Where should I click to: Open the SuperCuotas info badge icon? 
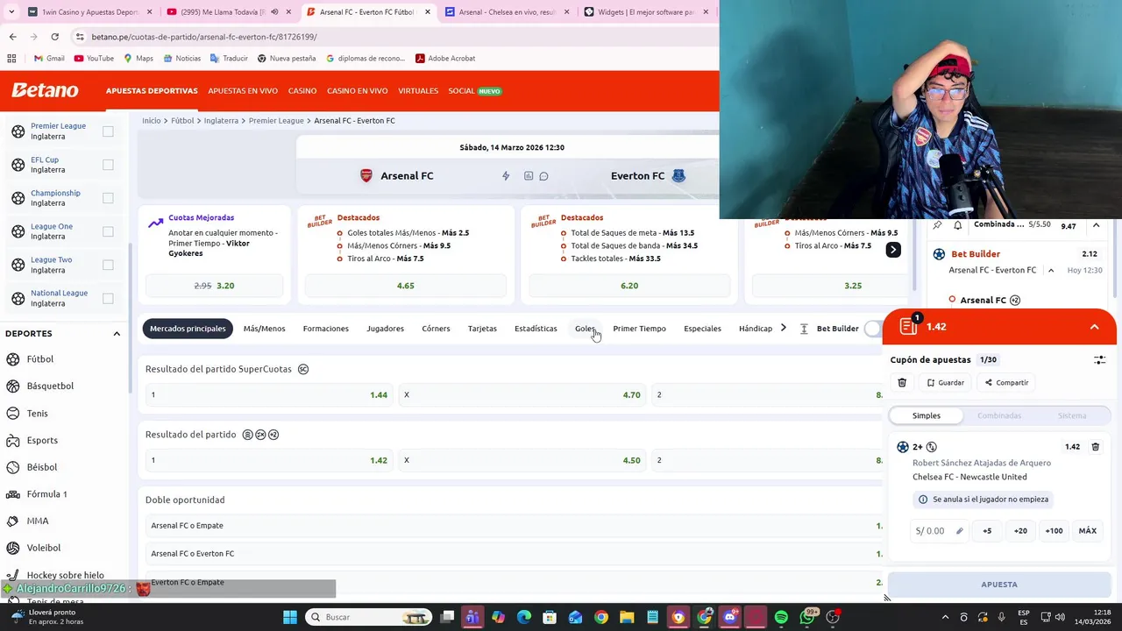[303, 369]
